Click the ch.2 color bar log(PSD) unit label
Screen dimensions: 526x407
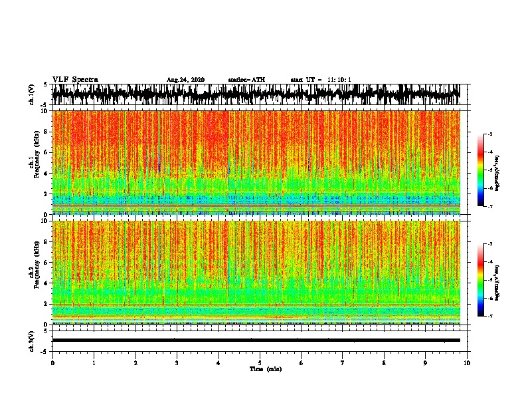pos(497,283)
